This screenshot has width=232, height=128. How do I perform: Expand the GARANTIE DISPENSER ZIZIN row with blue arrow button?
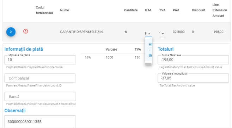pos(11,32)
